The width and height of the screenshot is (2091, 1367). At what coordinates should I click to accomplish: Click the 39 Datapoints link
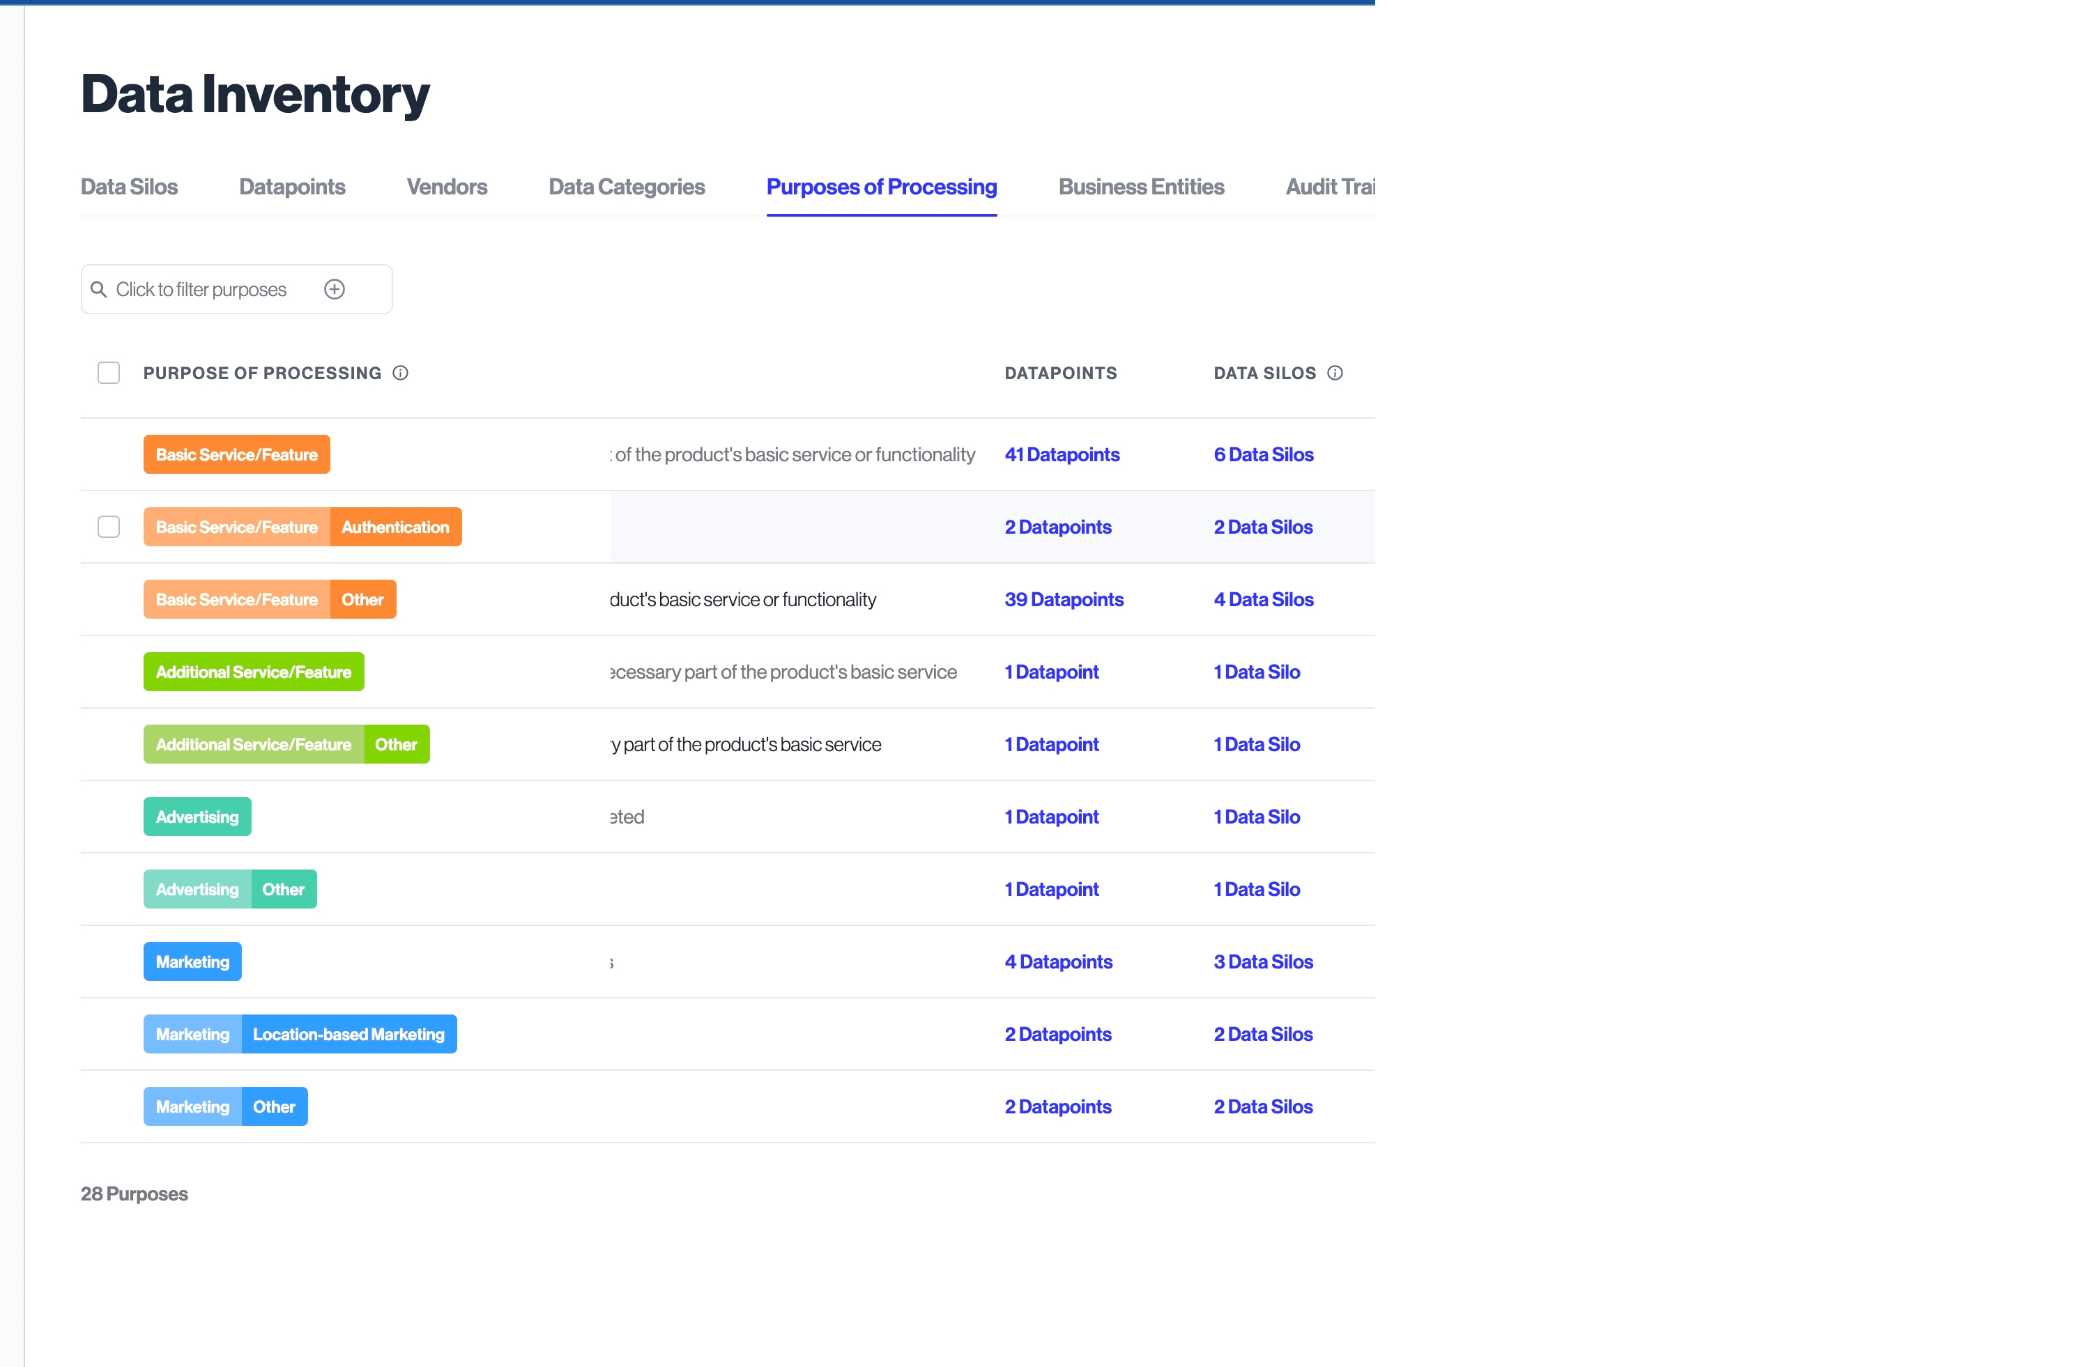(1063, 600)
